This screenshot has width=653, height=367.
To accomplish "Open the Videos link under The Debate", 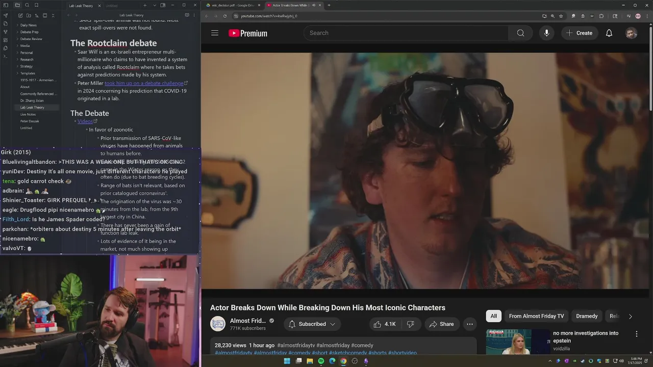I will (x=85, y=121).
